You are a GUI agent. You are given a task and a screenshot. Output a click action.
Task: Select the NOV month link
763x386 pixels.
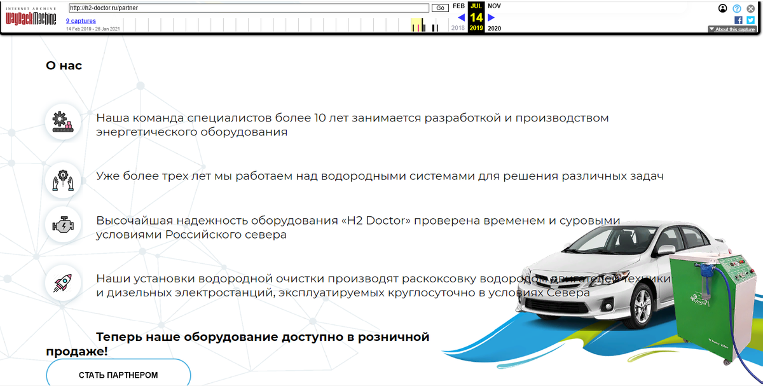pos(494,6)
